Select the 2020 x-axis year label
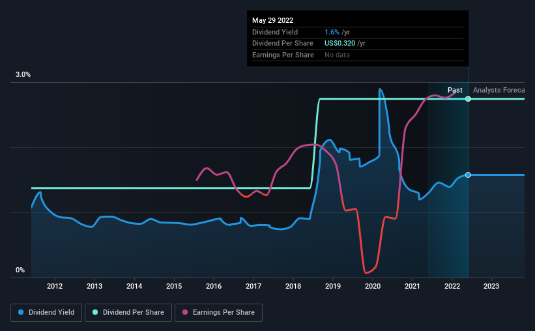The height and width of the screenshot is (331, 535). click(373, 286)
